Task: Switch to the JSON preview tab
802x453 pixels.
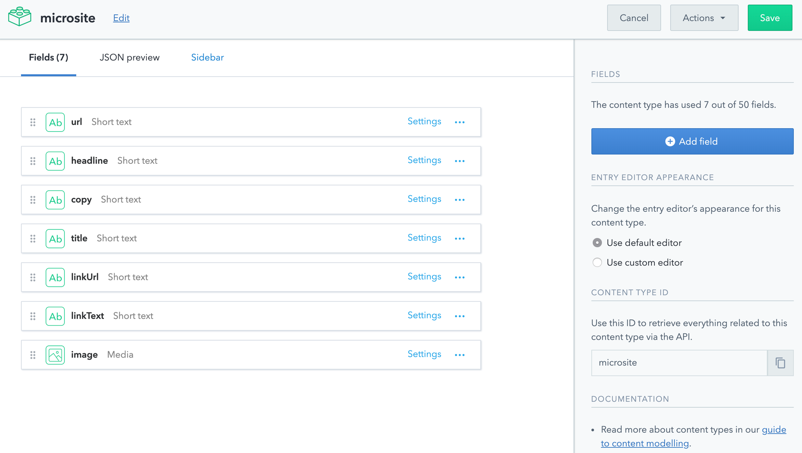Action: (x=129, y=58)
